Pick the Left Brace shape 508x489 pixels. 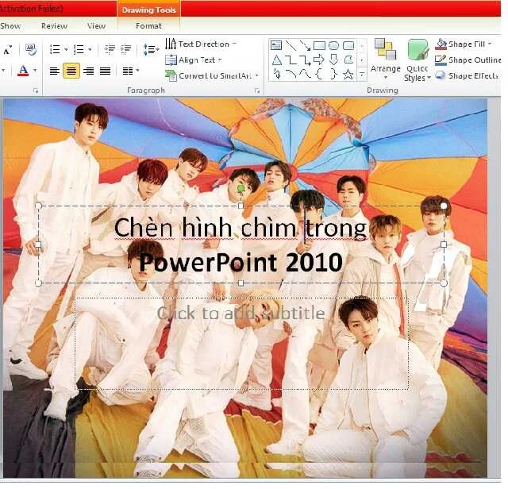319,75
